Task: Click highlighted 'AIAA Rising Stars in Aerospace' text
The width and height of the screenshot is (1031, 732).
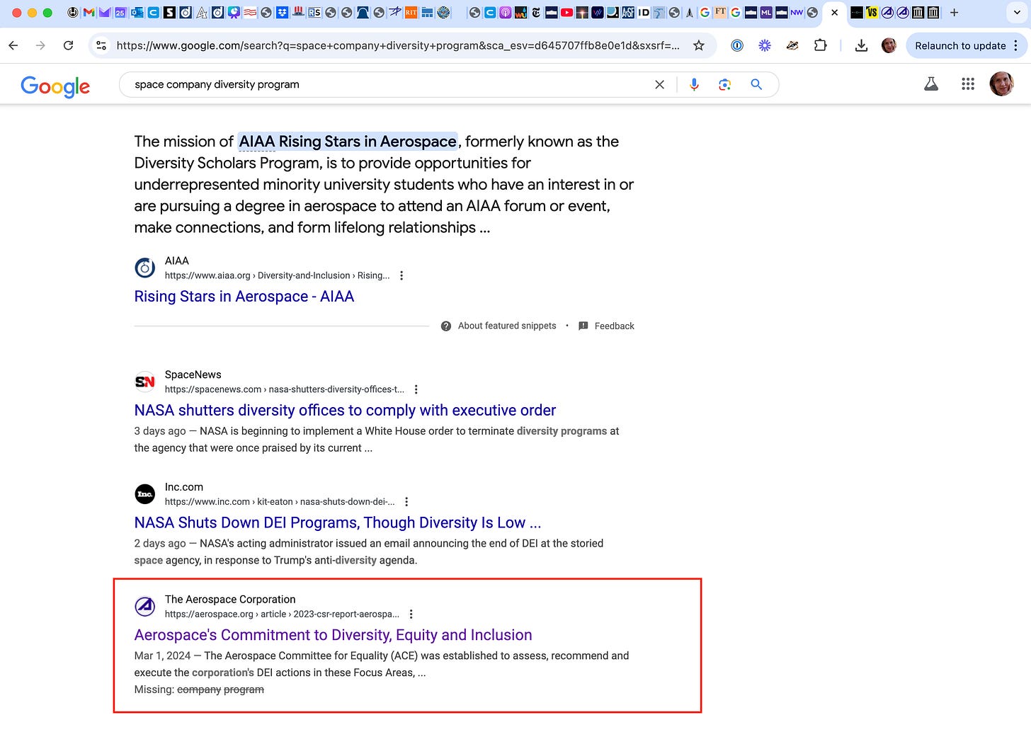Action: point(348,142)
